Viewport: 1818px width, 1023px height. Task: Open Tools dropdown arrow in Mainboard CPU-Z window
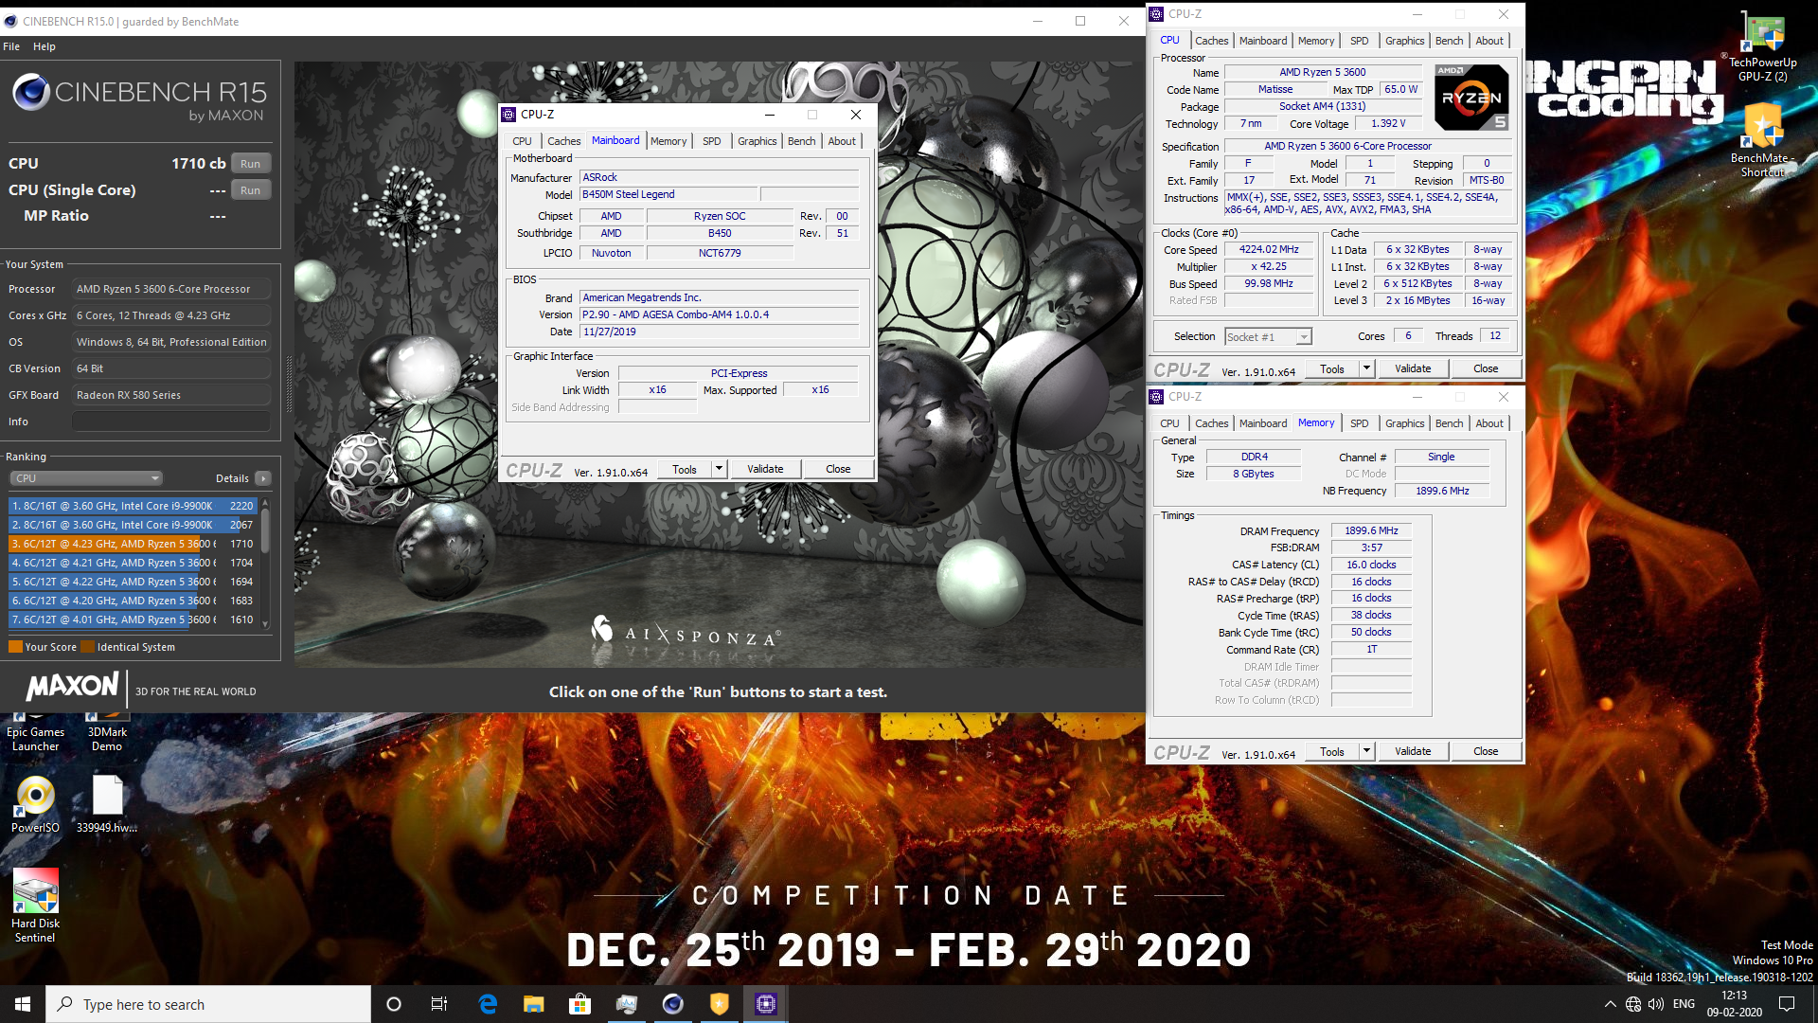coord(719,469)
